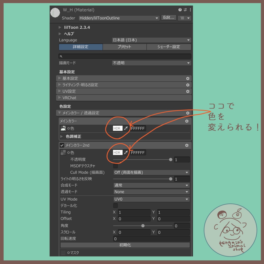This screenshot has width=264, height=264.
Task: Click the Edit... shader button
Action: coord(169,18)
